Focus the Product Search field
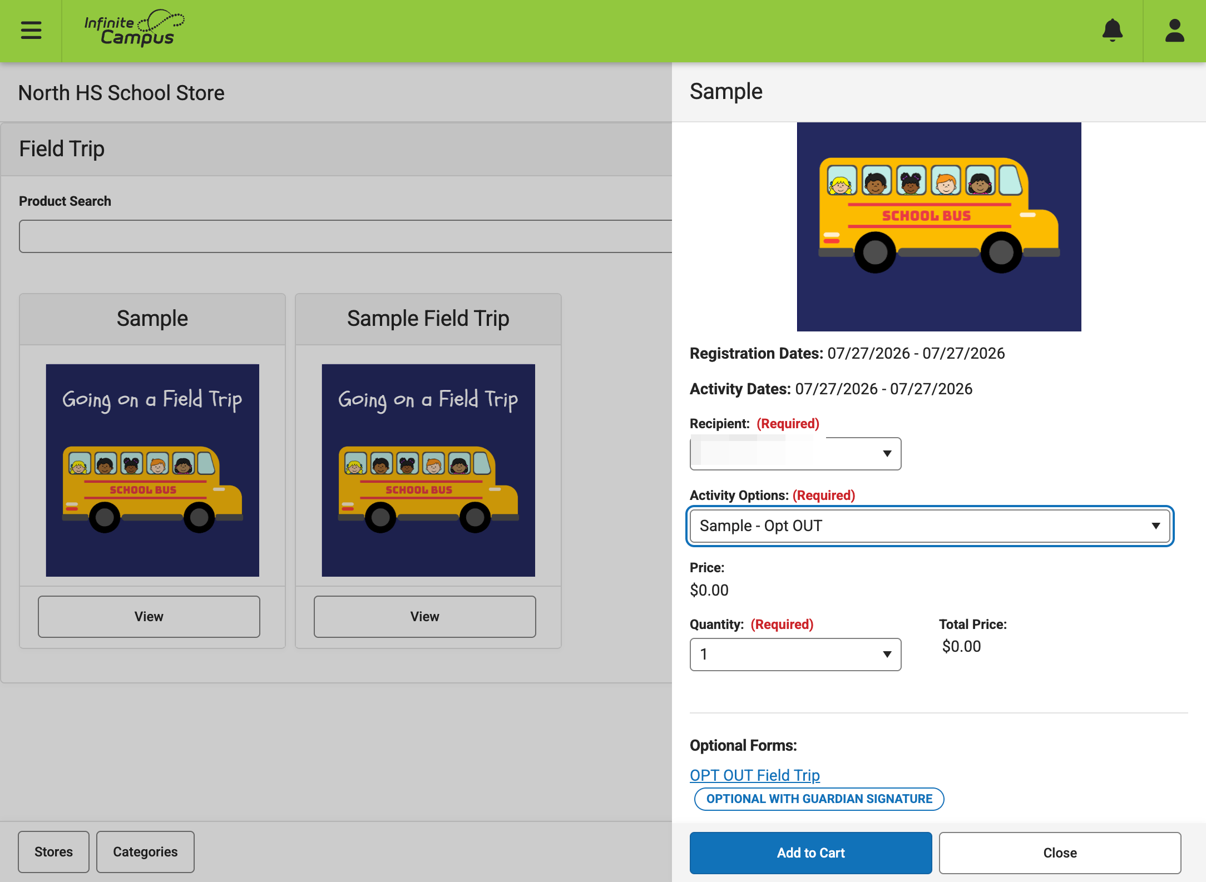1206x882 pixels. (345, 236)
